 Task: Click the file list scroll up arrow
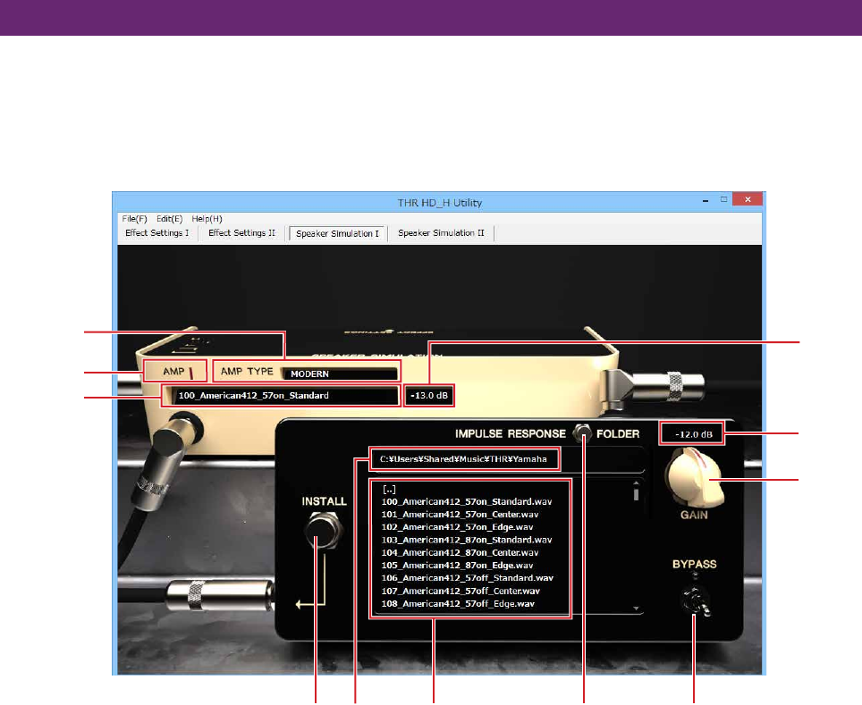click(x=636, y=483)
